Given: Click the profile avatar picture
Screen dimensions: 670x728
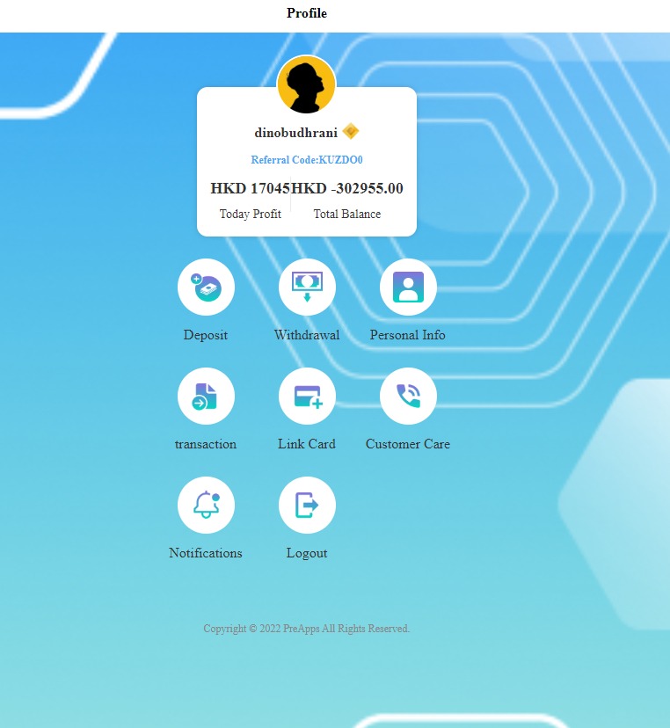Looking at the screenshot, I should 306,84.
